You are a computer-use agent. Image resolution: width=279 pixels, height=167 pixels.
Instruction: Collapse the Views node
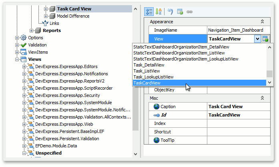point(17,59)
